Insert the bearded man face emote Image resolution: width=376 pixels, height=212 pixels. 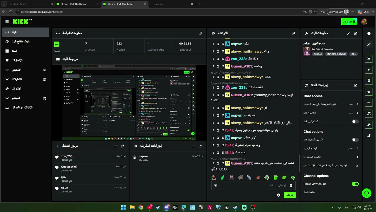pos(214,178)
